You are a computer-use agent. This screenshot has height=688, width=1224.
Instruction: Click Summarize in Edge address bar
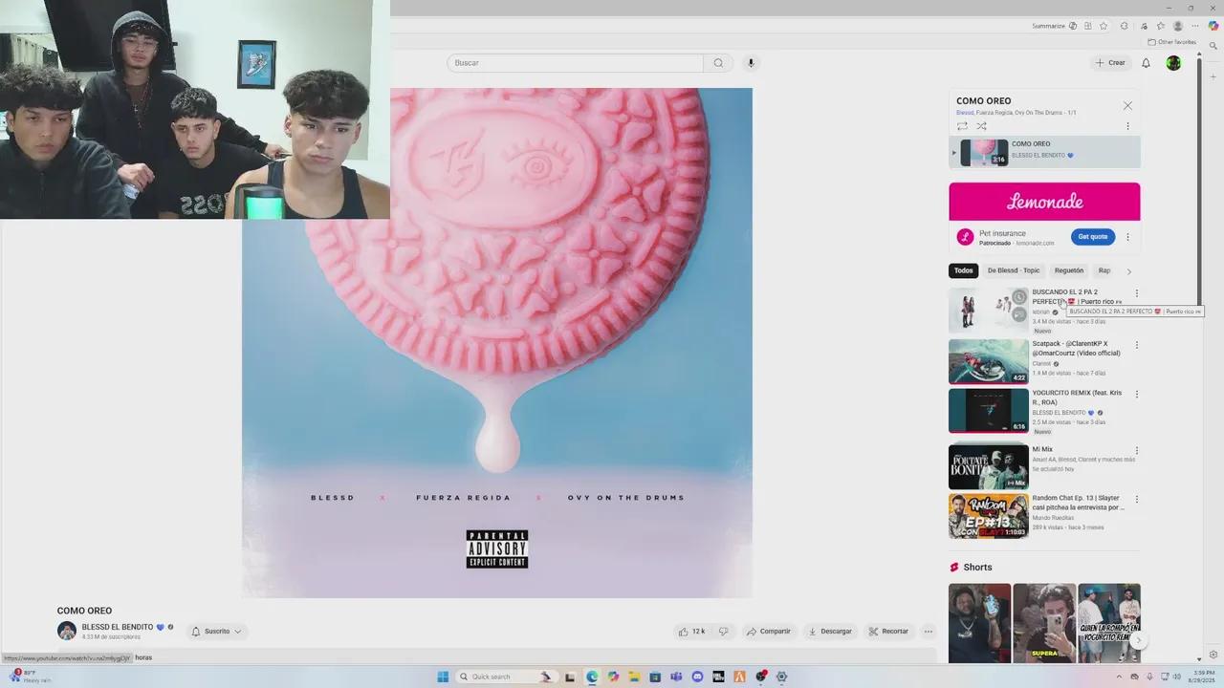coord(1055,26)
